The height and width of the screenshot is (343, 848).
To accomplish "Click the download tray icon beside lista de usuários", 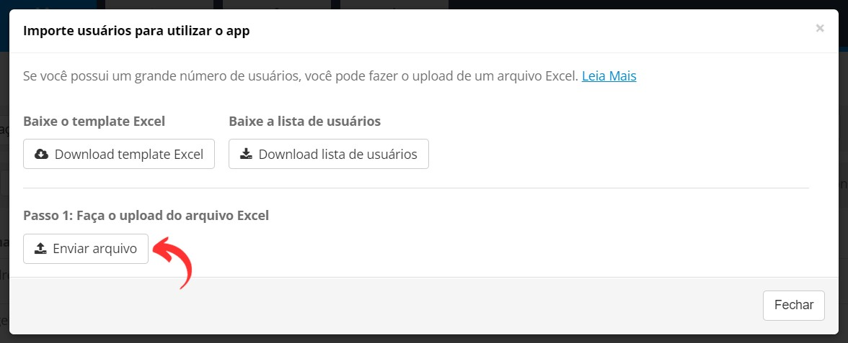I will click(x=246, y=154).
